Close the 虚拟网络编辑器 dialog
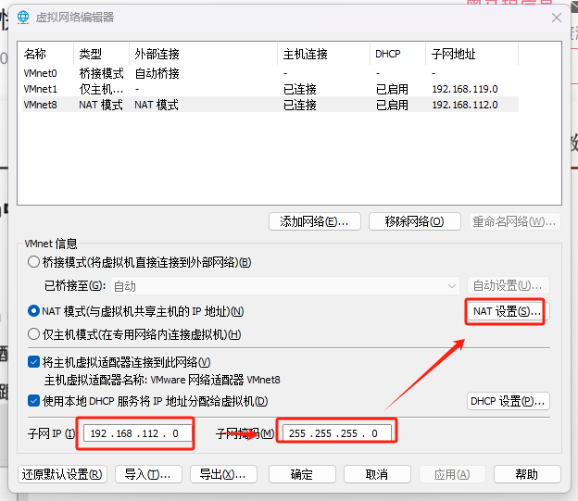The height and width of the screenshot is (501, 578). click(557, 18)
